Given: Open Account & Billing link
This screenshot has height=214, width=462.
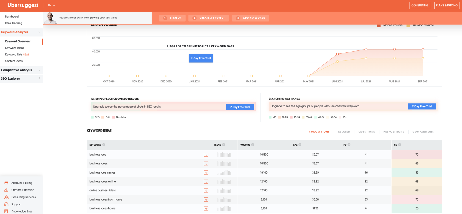Looking at the screenshot, I should click(x=22, y=183).
